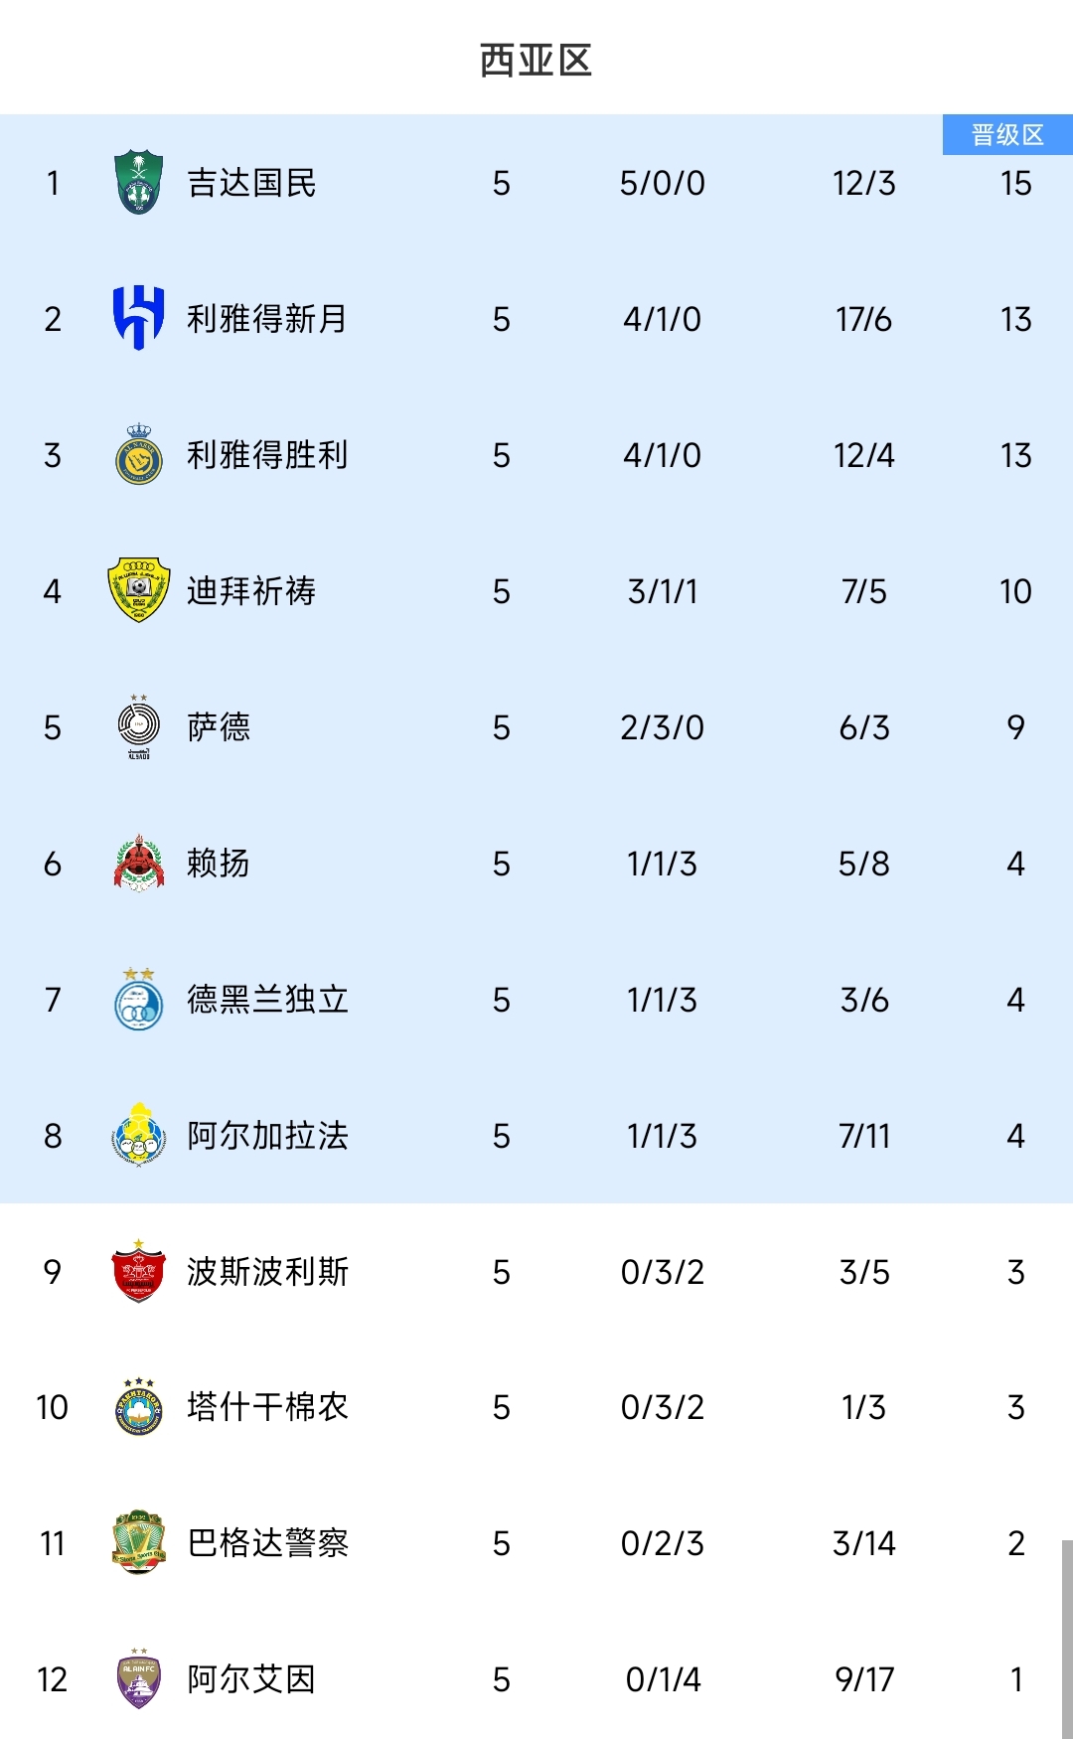This screenshot has width=1073, height=1739.
Task: Open the 波斯波利斯 team name
Action: pyautogui.click(x=267, y=1272)
